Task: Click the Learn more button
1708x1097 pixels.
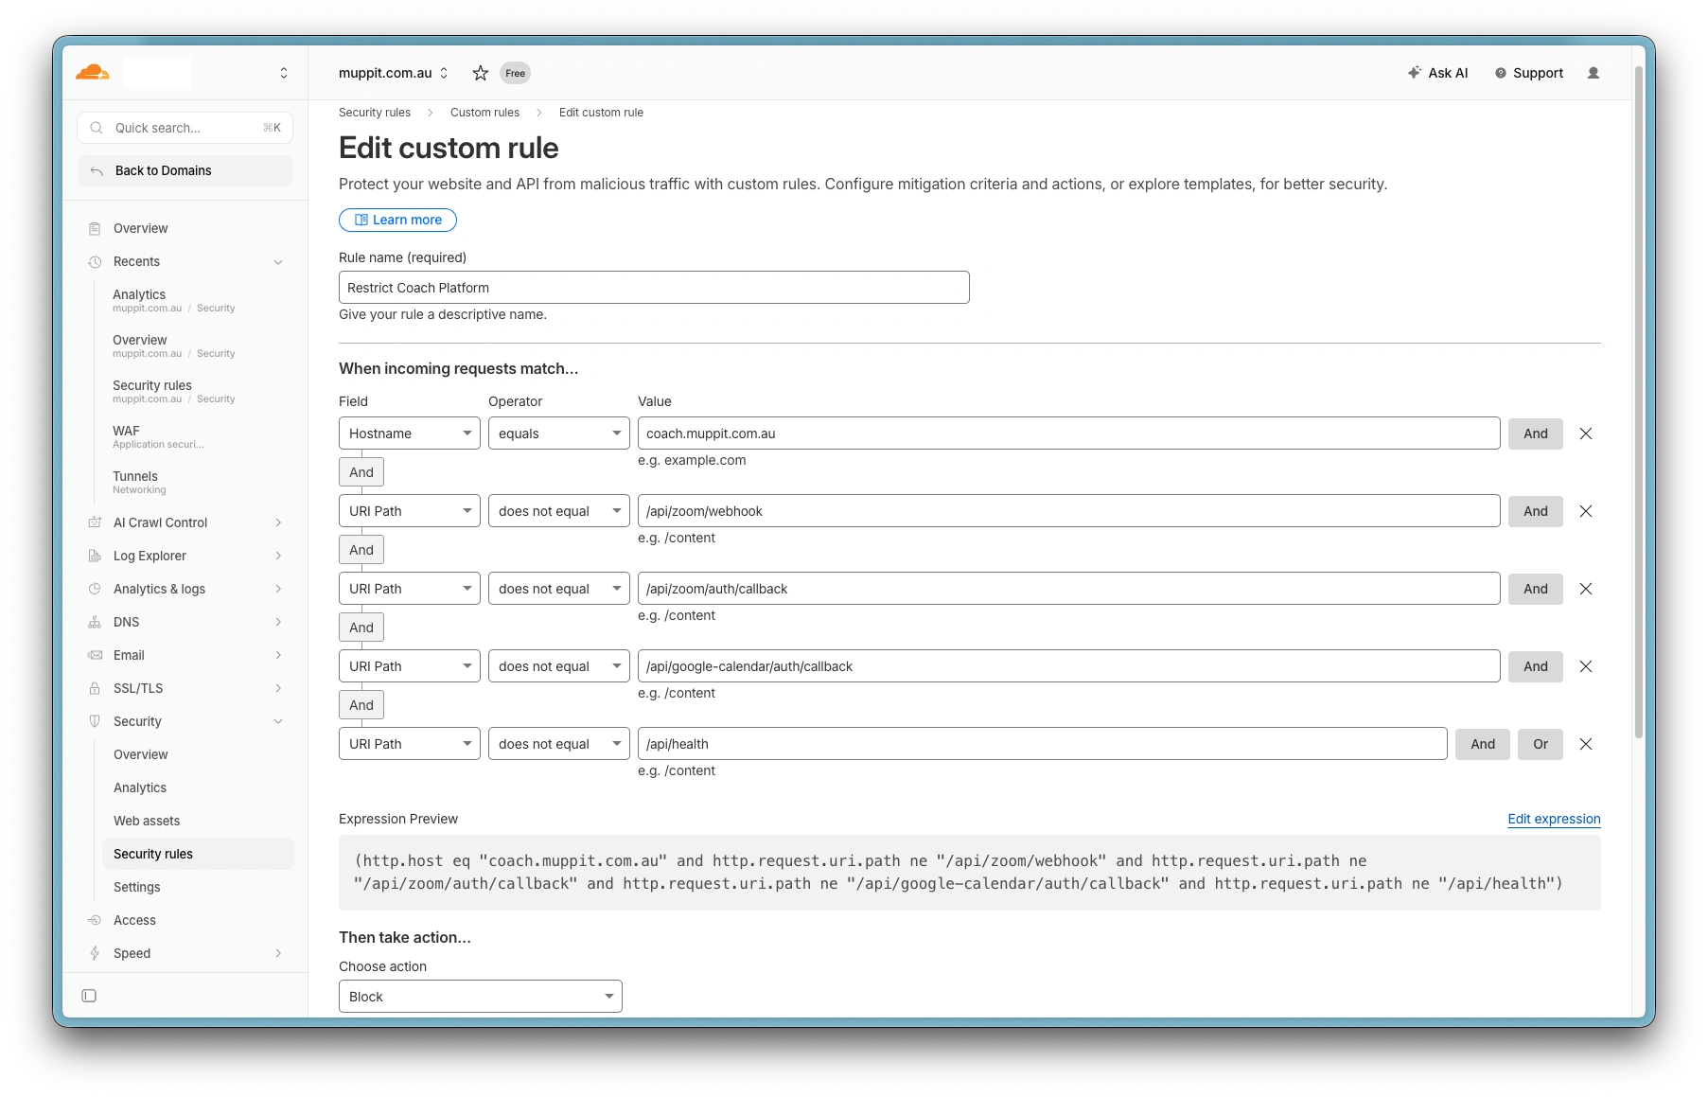Action: 397,220
